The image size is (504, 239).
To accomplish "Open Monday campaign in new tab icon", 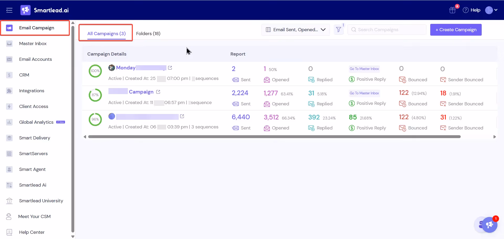I will [170, 68].
